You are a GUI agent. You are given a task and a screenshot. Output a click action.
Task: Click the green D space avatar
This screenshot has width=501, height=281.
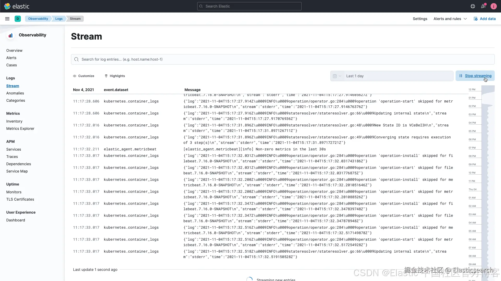18,19
